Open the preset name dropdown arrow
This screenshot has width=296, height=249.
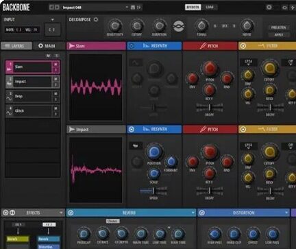127,8
